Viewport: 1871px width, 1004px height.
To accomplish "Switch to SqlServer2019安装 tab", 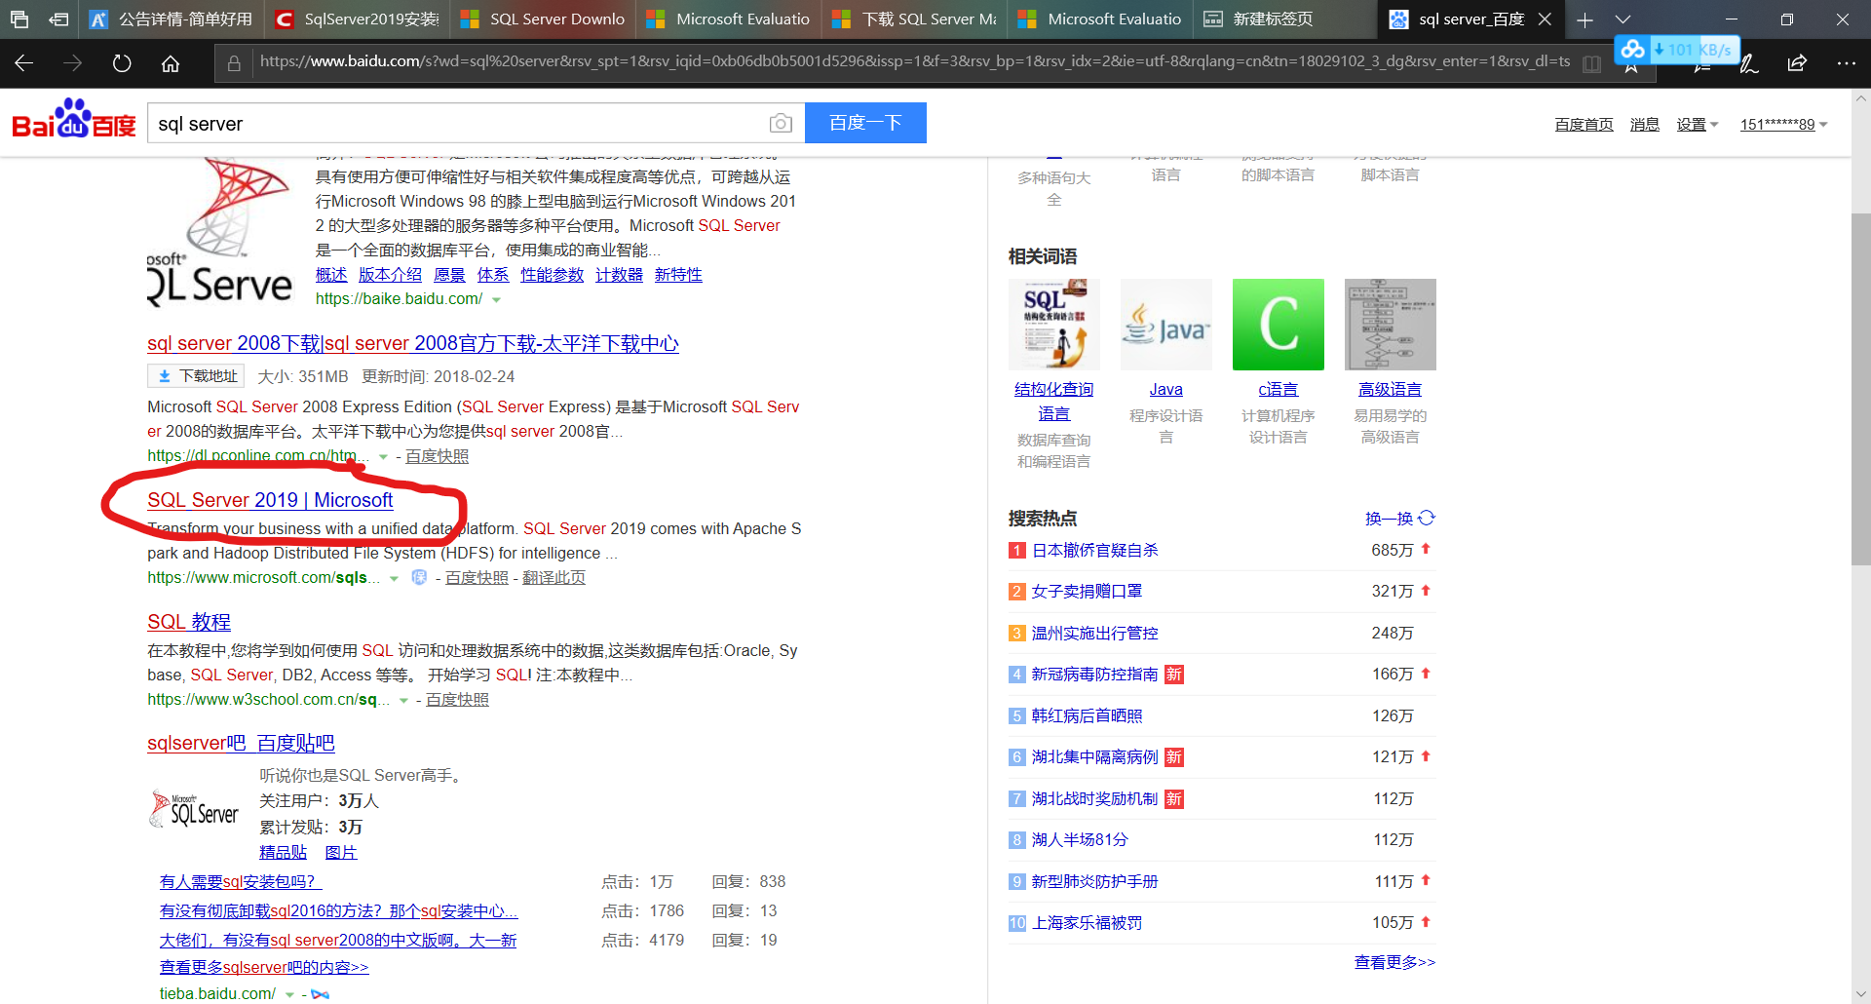I will 357,19.
